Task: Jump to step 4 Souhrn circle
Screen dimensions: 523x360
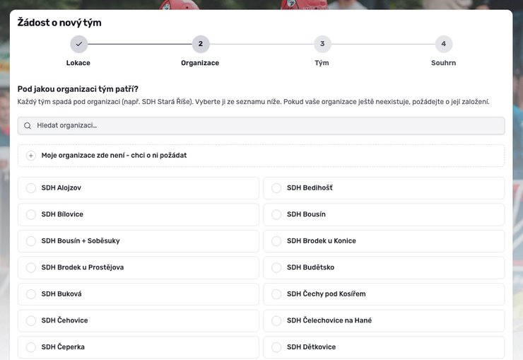Action: tap(444, 44)
